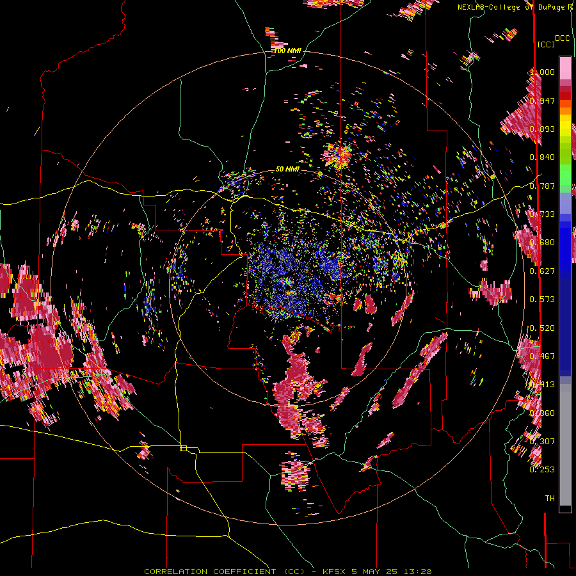Click the "100 NMI" range ring label

pyautogui.click(x=287, y=51)
